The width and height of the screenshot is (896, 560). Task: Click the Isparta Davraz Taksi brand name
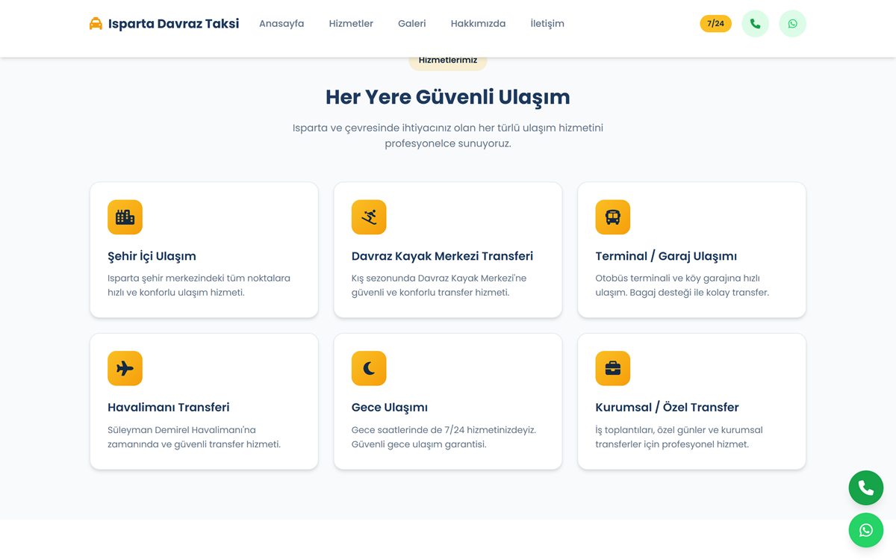(173, 24)
